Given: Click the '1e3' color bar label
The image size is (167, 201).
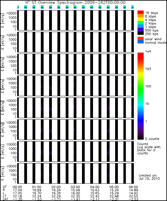Looking at the screenshot, I should pyautogui.click(x=148, y=69).
